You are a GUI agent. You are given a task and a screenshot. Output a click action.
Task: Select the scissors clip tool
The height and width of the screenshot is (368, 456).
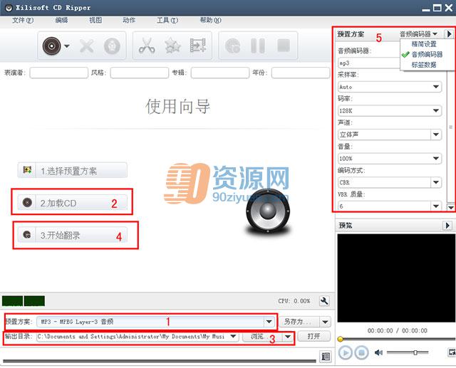point(147,46)
